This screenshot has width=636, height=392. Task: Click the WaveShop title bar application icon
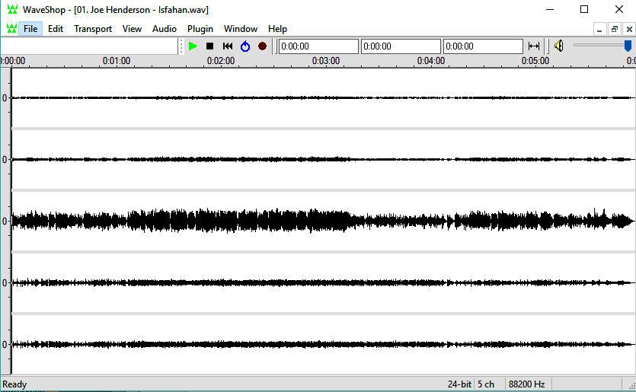tap(13, 9)
